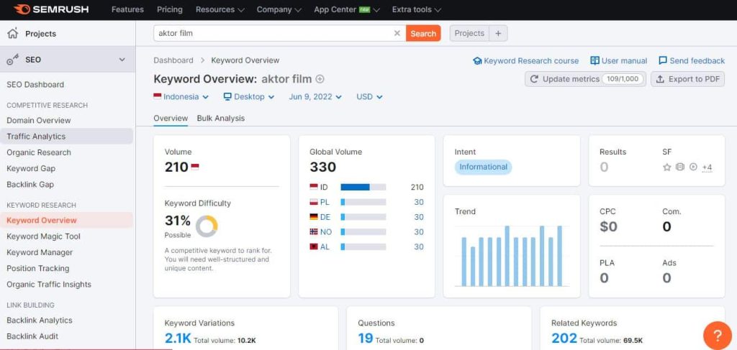
Task: Open the 202 Related Keywords link
Action: click(x=564, y=338)
